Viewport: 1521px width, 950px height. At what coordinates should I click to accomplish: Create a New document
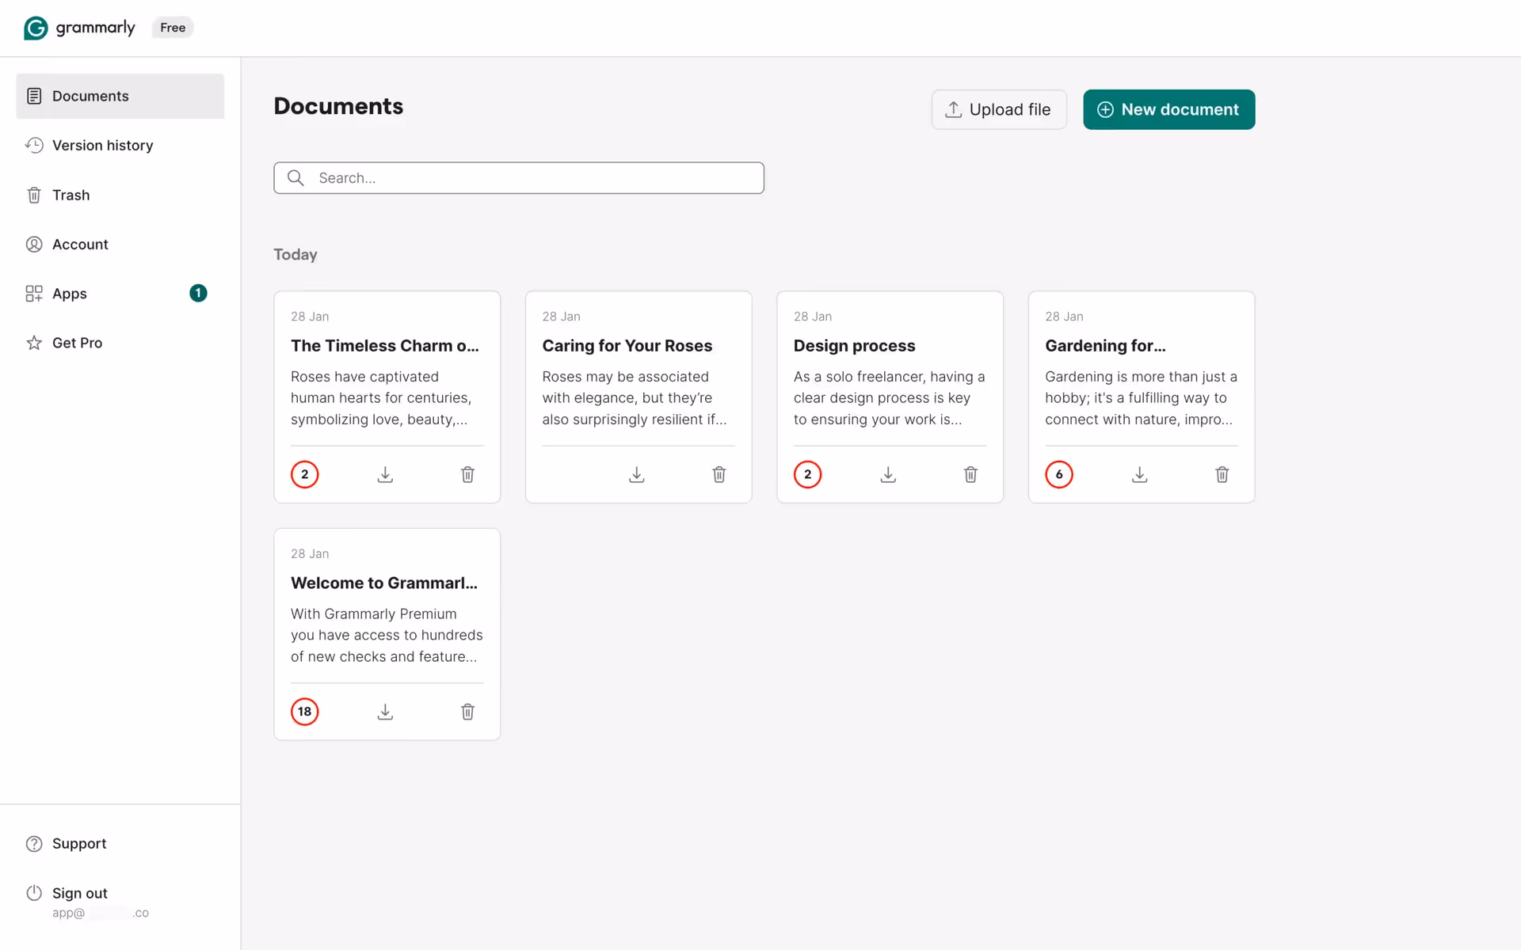pos(1168,109)
